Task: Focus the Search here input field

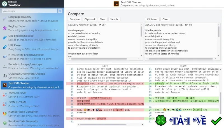Action: tap(29, 11)
